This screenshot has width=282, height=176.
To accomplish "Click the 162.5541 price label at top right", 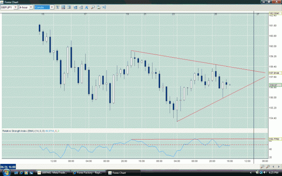I will [275, 14].
